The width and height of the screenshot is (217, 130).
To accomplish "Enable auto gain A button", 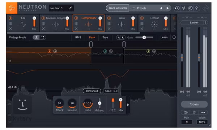I will (119, 38).
